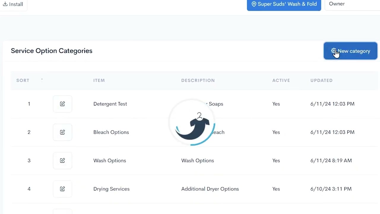The image size is (380, 214).
Task: Open the Super Suds' Wash & Fold location selector
Action: tap(284, 4)
